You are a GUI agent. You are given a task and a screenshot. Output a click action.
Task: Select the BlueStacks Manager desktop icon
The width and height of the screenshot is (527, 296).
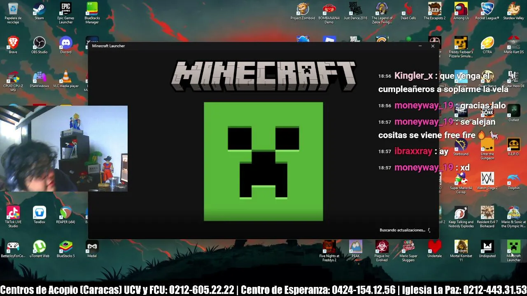pos(92,13)
